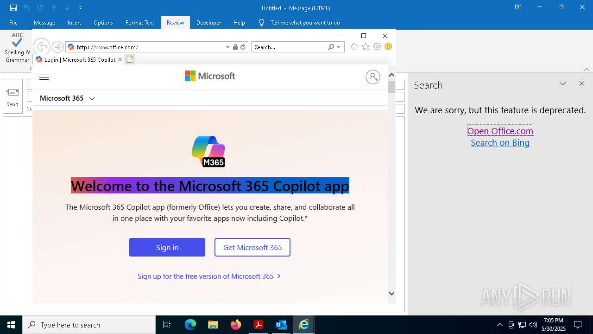Click the Sign in button
This screenshot has width=593, height=334.
pyautogui.click(x=167, y=247)
